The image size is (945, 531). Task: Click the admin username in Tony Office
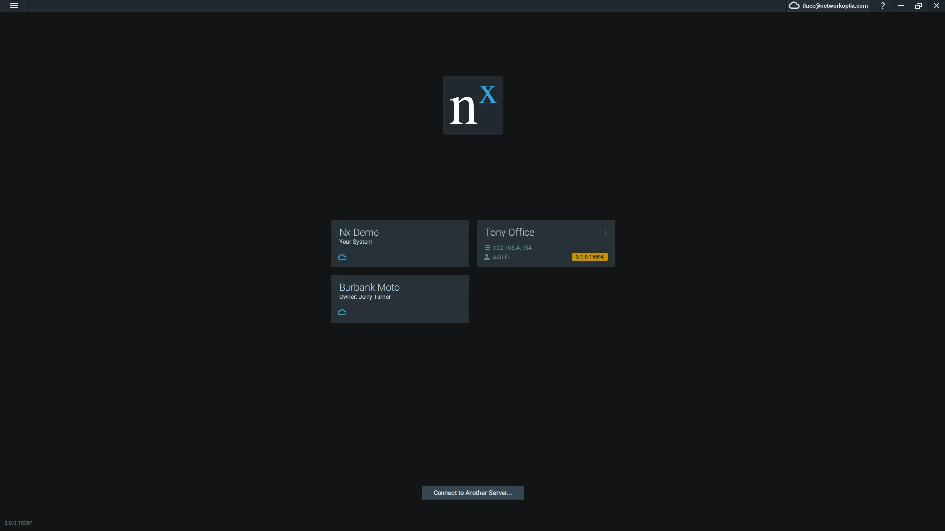coord(501,256)
